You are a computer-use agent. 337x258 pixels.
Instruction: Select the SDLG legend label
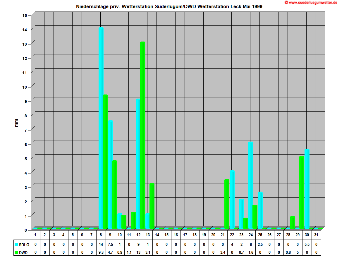23,245
